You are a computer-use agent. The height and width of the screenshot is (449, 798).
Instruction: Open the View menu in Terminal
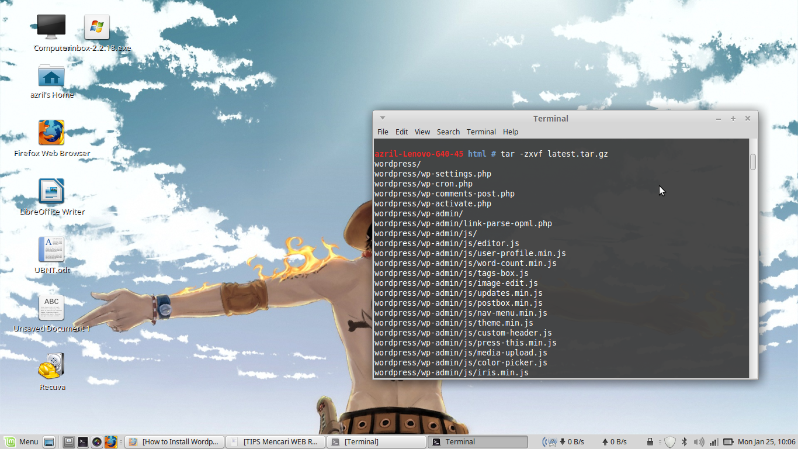point(422,132)
